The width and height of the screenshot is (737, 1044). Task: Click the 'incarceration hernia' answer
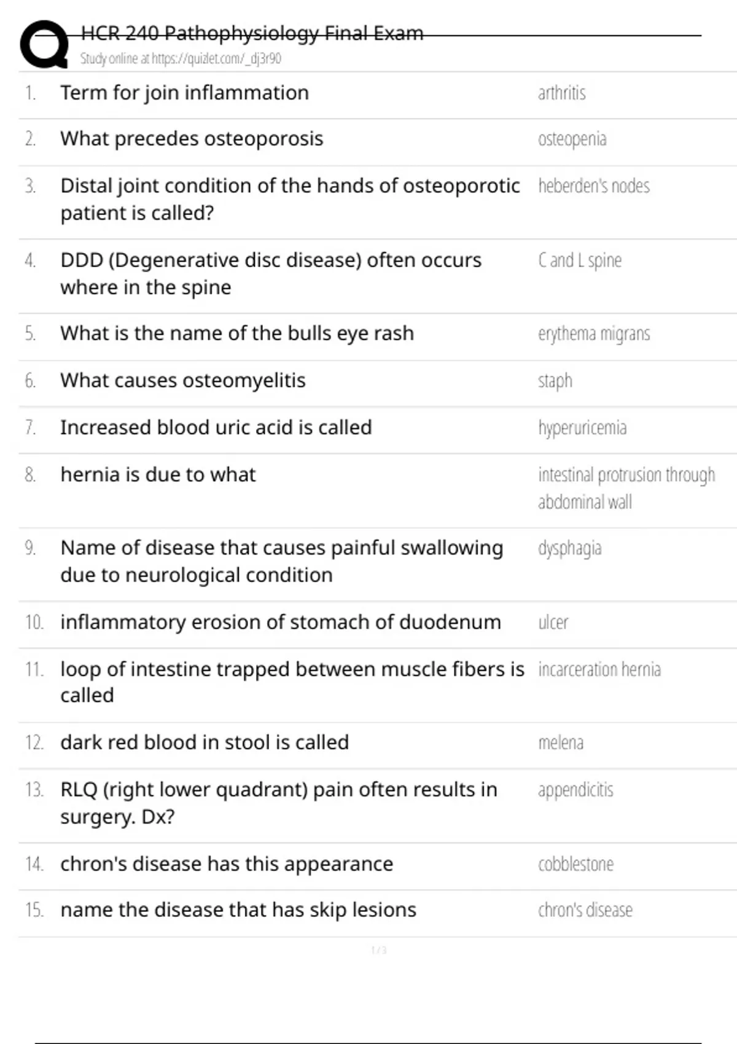coord(599,669)
